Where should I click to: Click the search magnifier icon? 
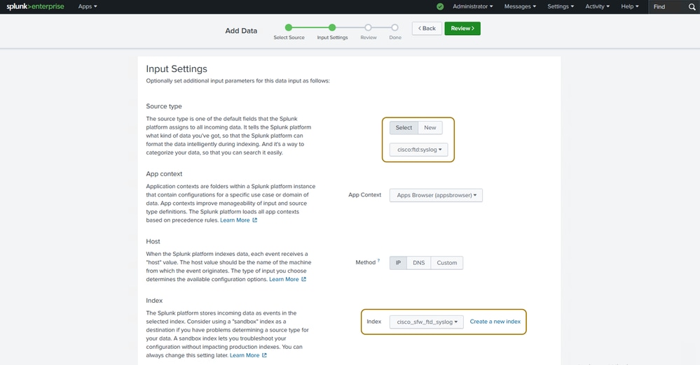coord(692,7)
